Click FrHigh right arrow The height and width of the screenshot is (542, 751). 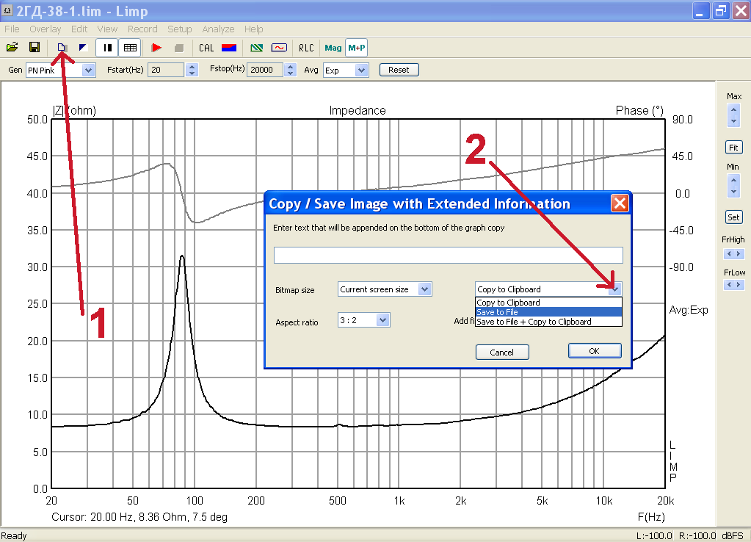click(x=739, y=254)
